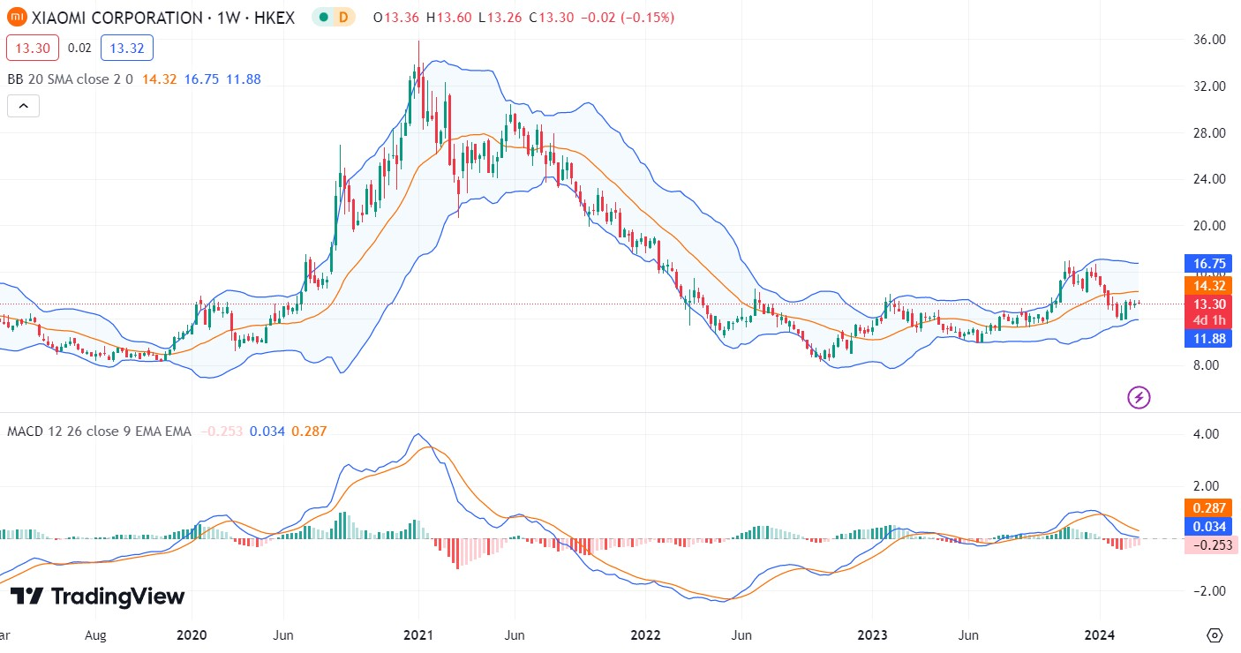This screenshot has width=1241, height=653.
Task: Click the purple lightning bolt icon
Action: 1139,398
